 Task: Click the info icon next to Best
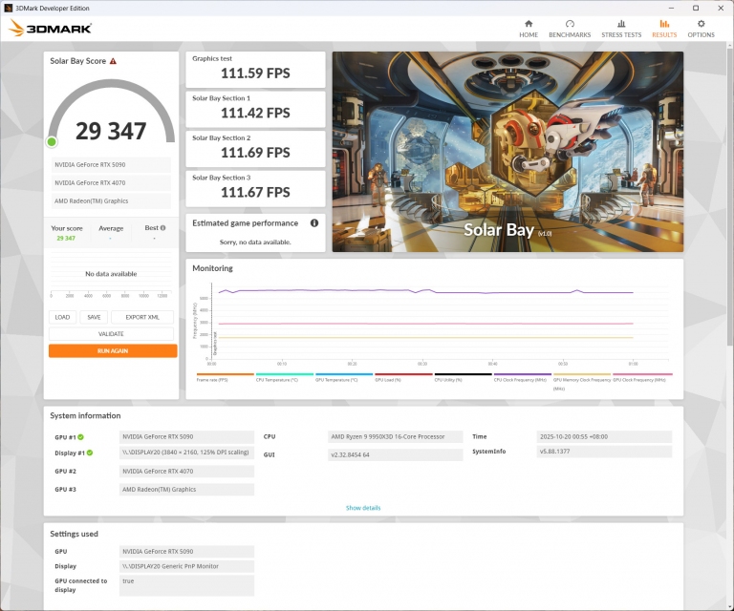[x=162, y=228]
